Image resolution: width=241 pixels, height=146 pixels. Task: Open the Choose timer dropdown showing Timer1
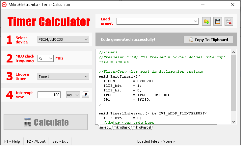pyautogui.click(x=63, y=77)
